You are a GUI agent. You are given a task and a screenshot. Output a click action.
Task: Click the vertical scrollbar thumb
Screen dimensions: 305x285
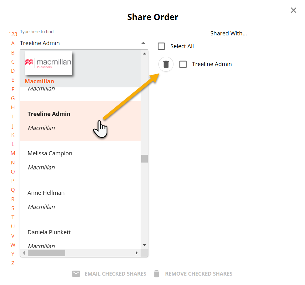coord(144,158)
